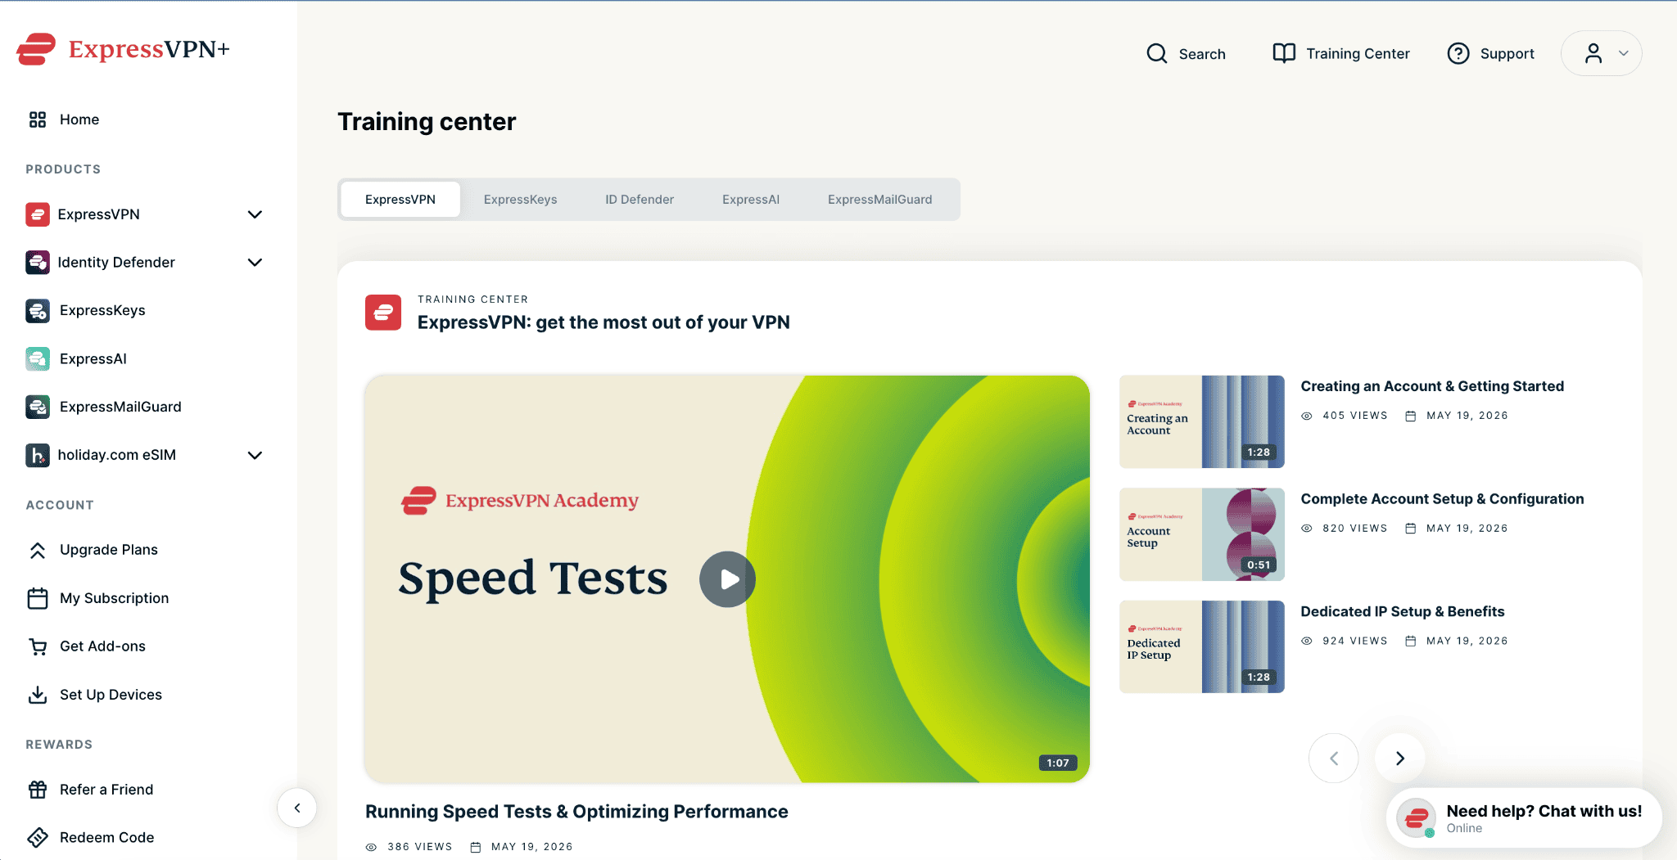The image size is (1677, 860).
Task: Click the Support header link text
Action: pos(1507,54)
